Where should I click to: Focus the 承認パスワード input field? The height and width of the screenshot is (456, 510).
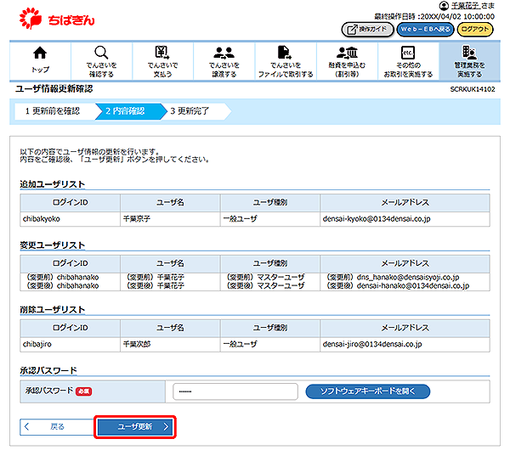[235, 391]
